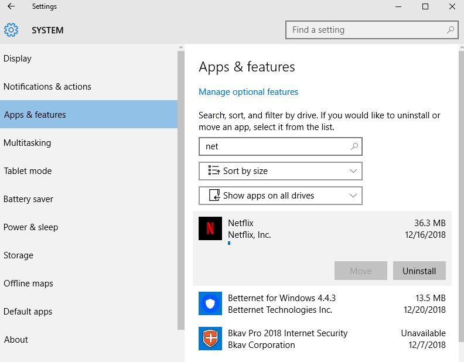Switch to Tablet mode settings
464x362 pixels.
(x=89, y=170)
